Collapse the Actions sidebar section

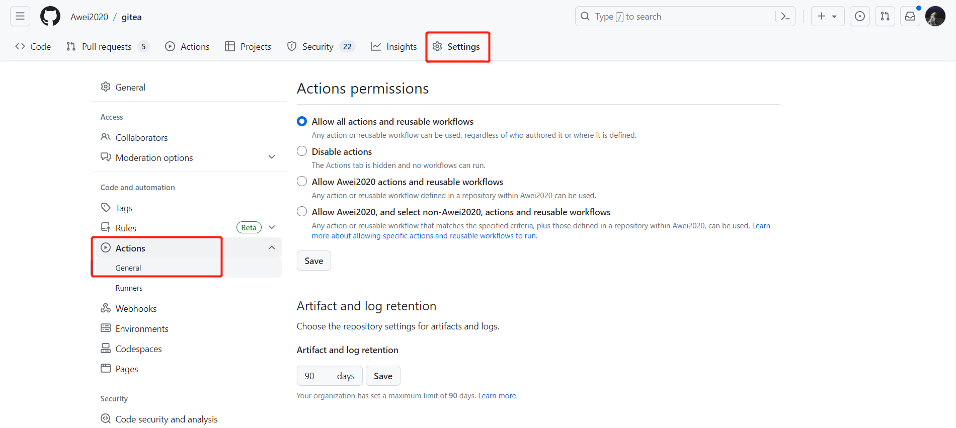pos(272,248)
